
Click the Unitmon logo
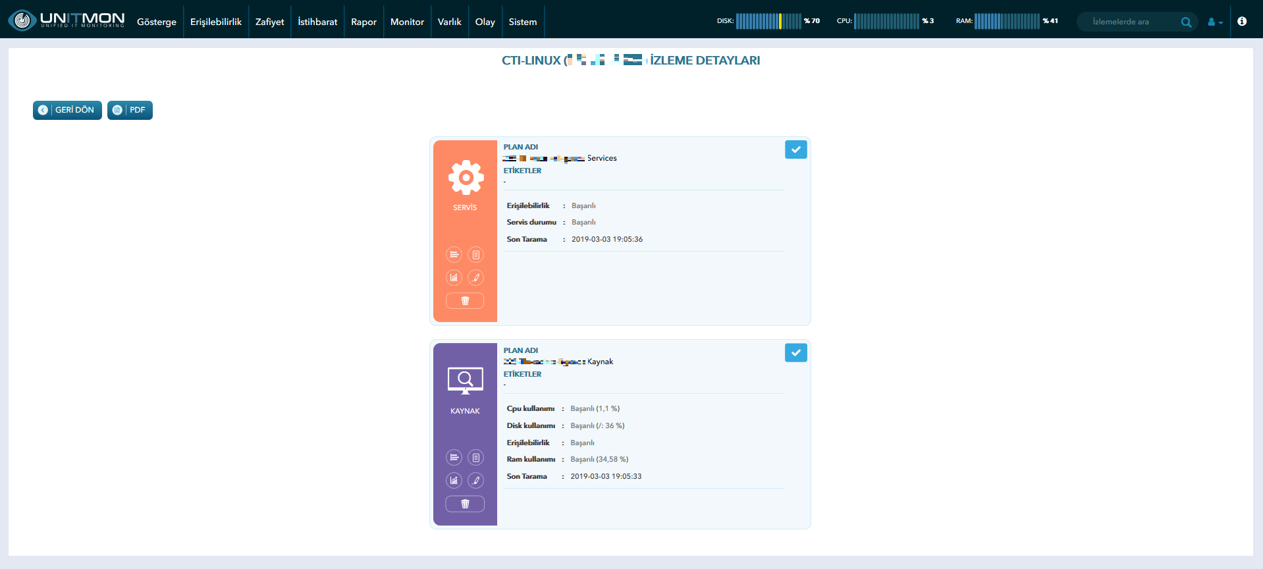click(x=66, y=20)
